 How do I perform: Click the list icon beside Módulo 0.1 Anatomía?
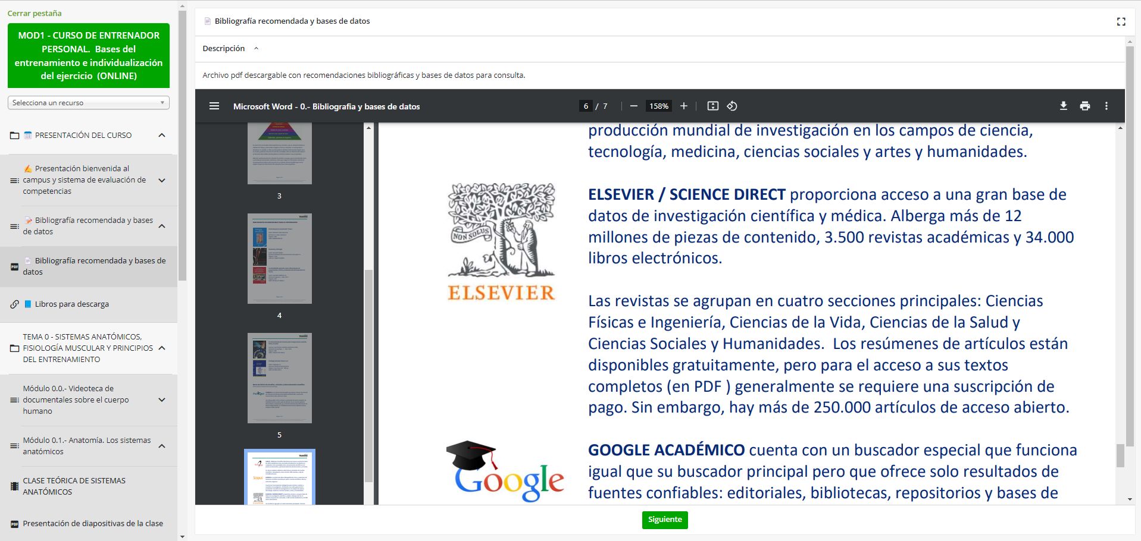(x=15, y=446)
